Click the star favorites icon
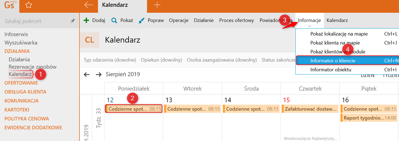This screenshot has height=141, width=399. pos(29,5)
